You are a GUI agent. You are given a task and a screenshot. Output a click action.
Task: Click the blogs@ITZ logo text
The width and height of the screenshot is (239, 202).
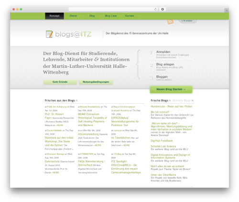(73, 34)
